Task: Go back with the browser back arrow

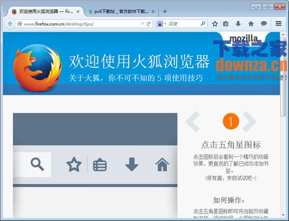Action: [10, 24]
